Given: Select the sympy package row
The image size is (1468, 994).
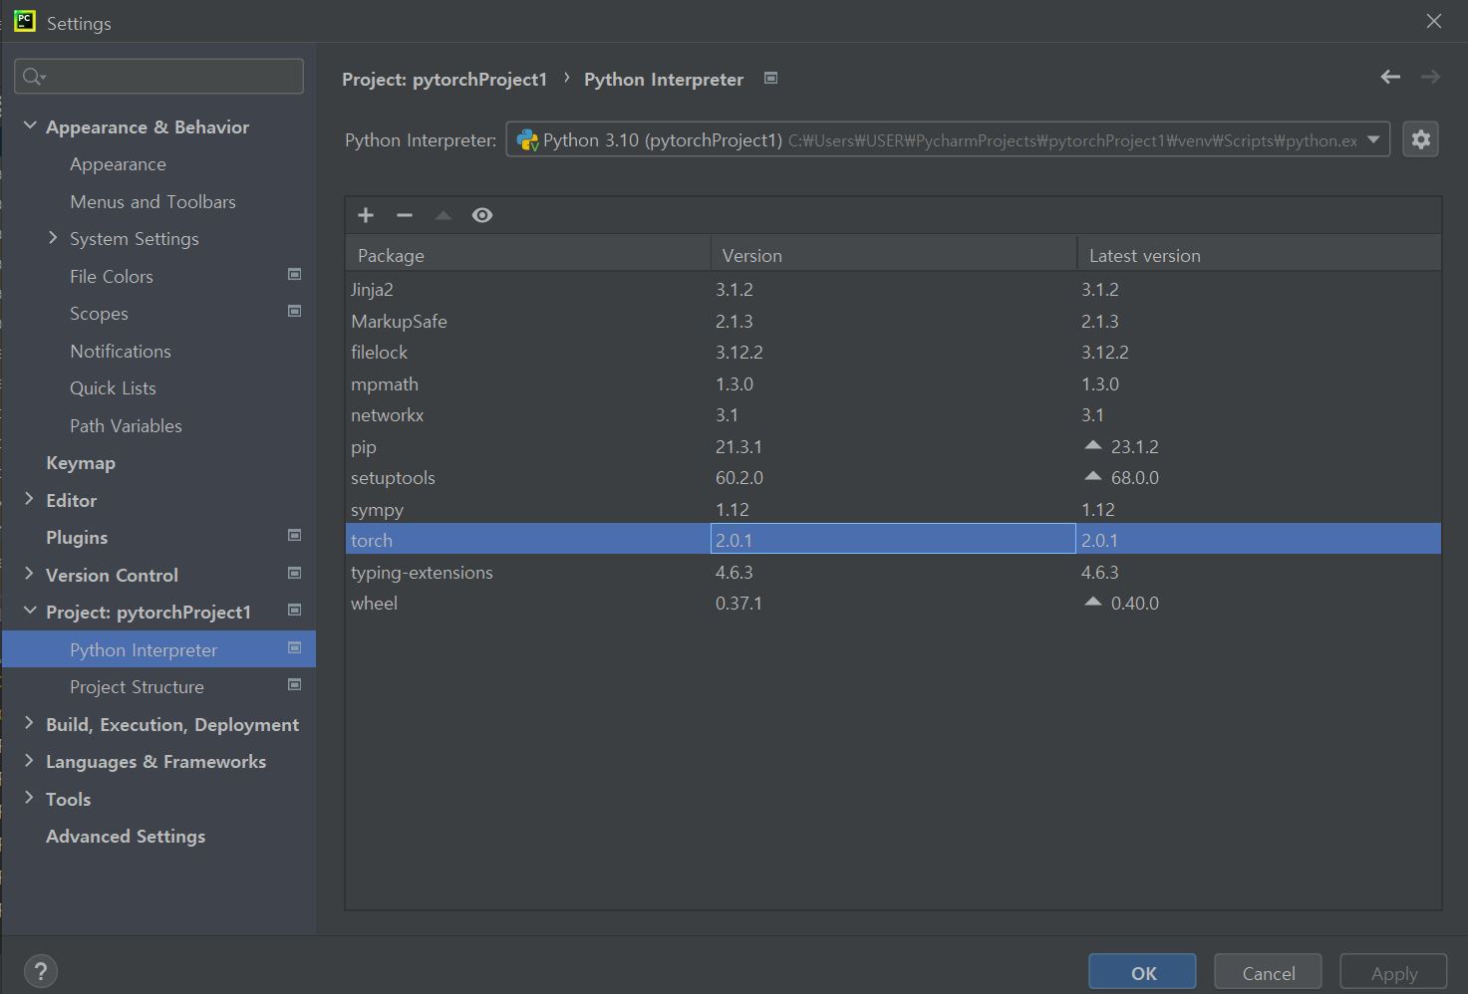Looking at the screenshot, I should (x=893, y=509).
